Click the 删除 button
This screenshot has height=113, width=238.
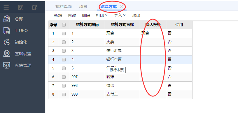86,15
